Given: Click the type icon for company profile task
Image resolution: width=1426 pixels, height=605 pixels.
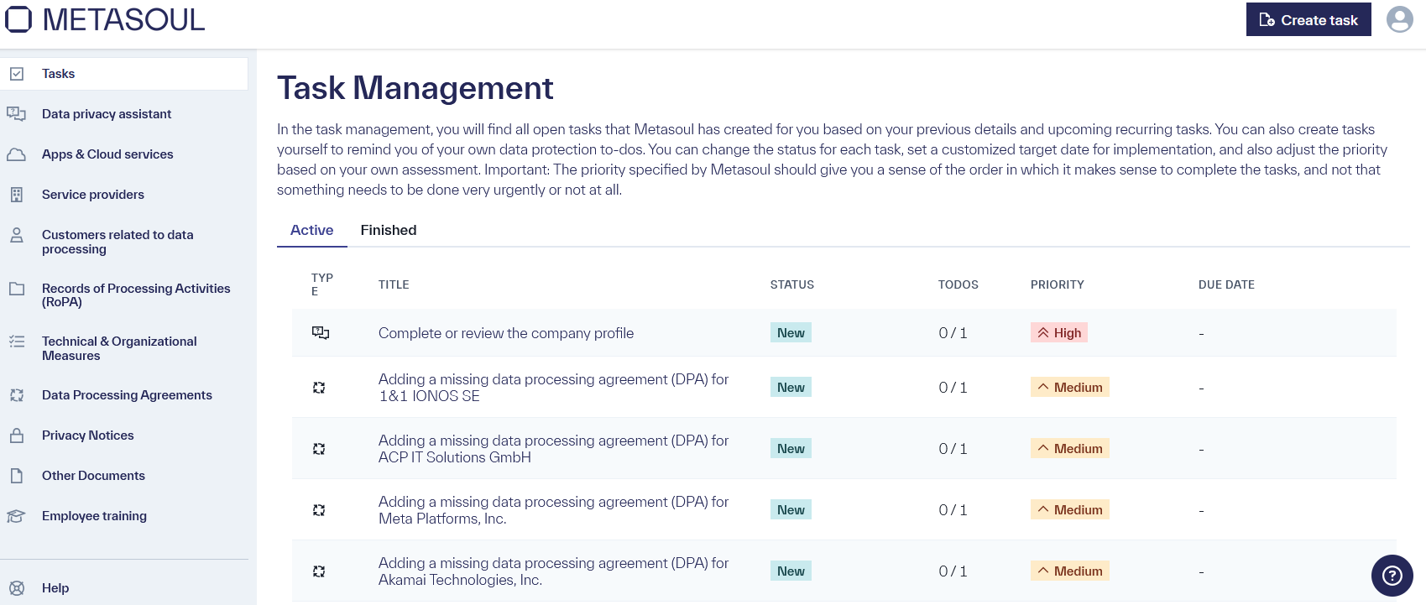Looking at the screenshot, I should 320,333.
